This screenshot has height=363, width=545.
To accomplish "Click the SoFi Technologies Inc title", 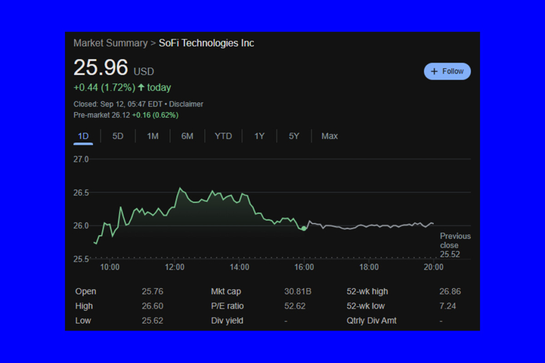I will point(206,43).
